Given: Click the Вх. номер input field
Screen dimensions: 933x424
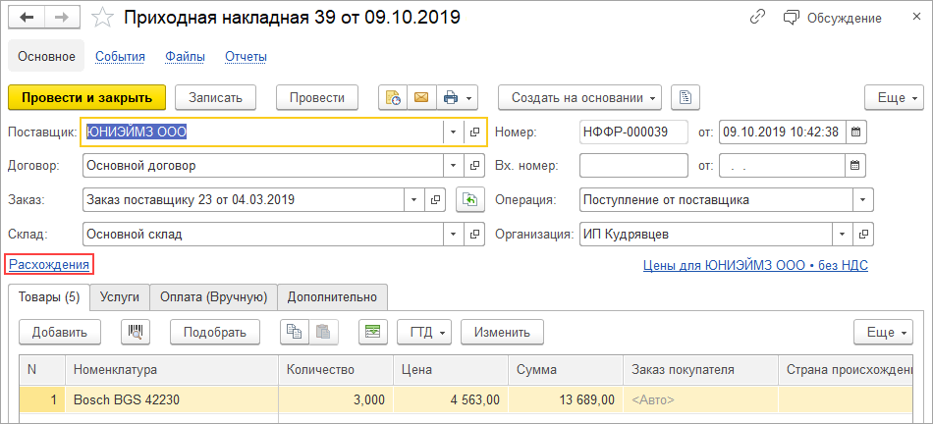Looking at the screenshot, I should pyautogui.click(x=633, y=166).
